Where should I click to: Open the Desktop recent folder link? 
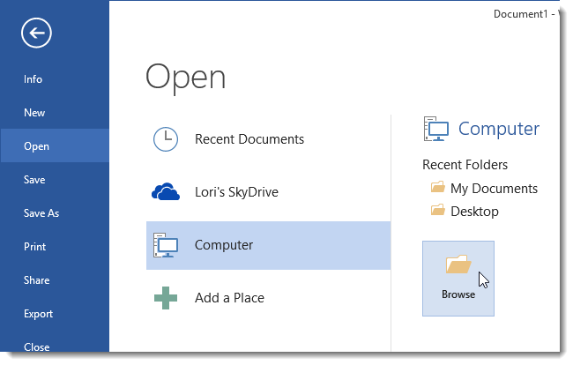tap(474, 212)
